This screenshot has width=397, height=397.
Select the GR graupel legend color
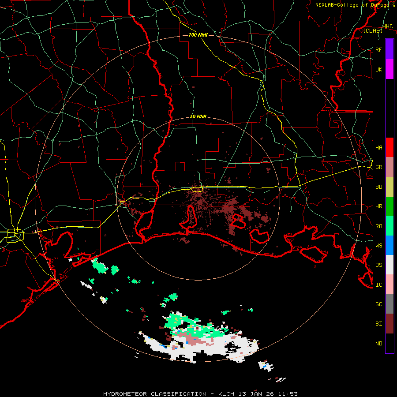click(390, 167)
